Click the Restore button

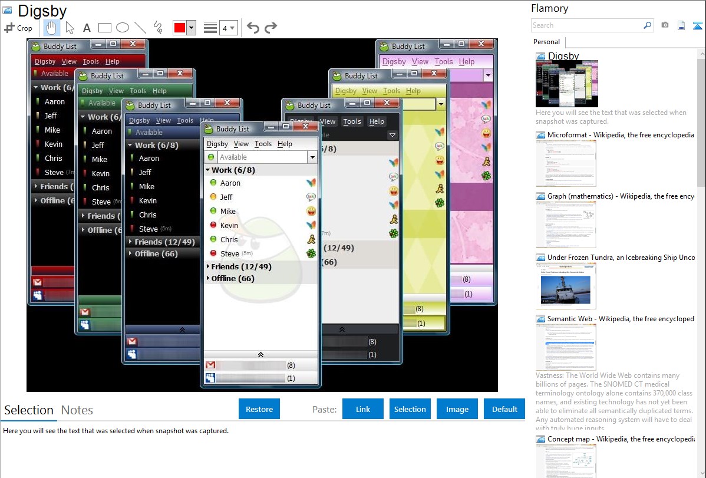click(259, 409)
